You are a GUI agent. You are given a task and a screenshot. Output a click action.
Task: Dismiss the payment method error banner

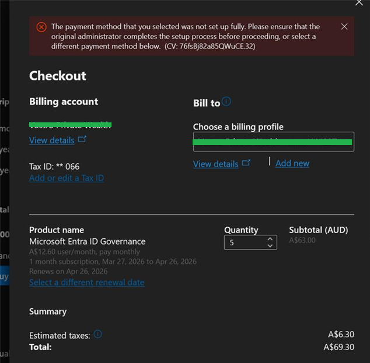point(344,26)
